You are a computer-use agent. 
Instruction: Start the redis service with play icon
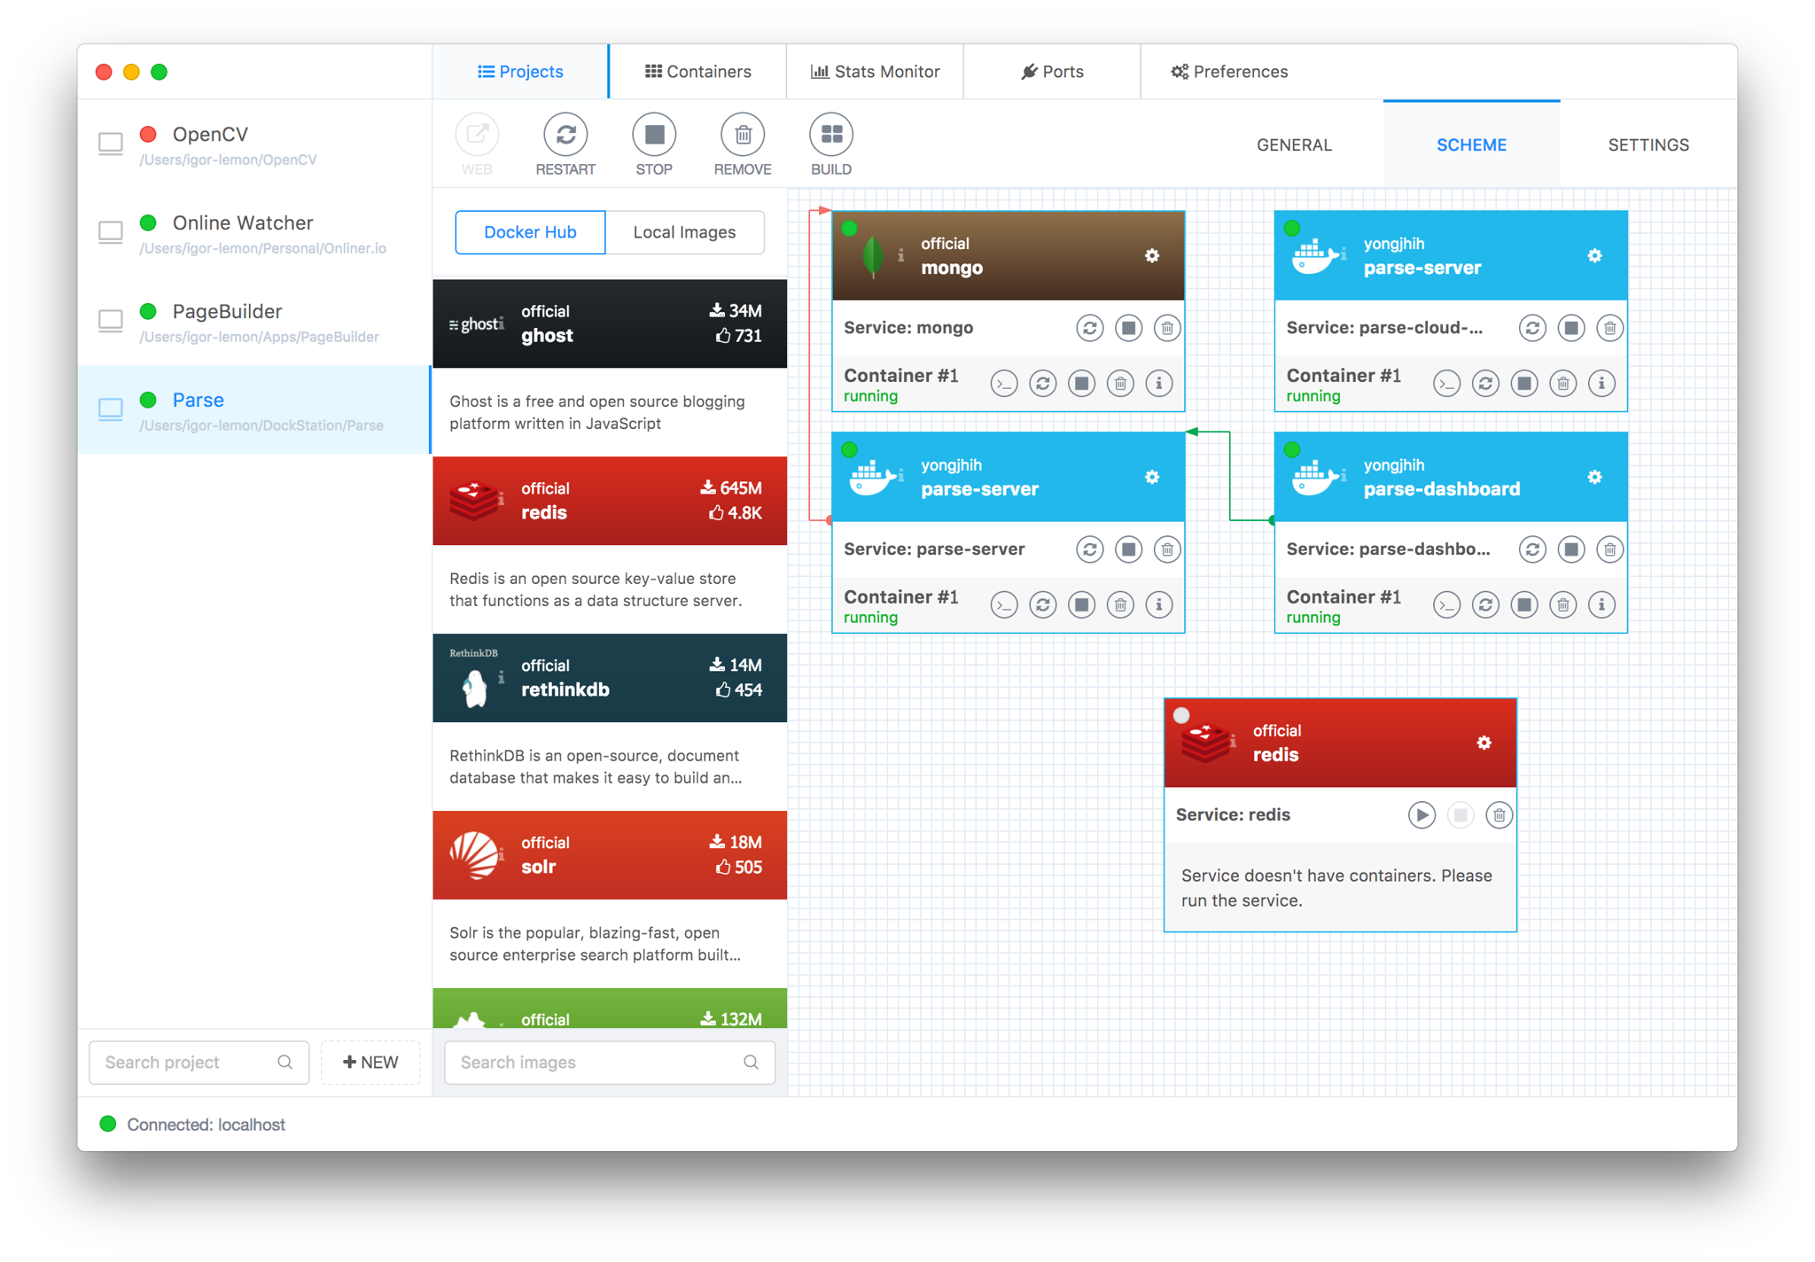coord(1422,815)
